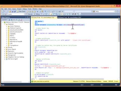Select the SQL Server Agent node
121x91 pixels.
point(13,59)
